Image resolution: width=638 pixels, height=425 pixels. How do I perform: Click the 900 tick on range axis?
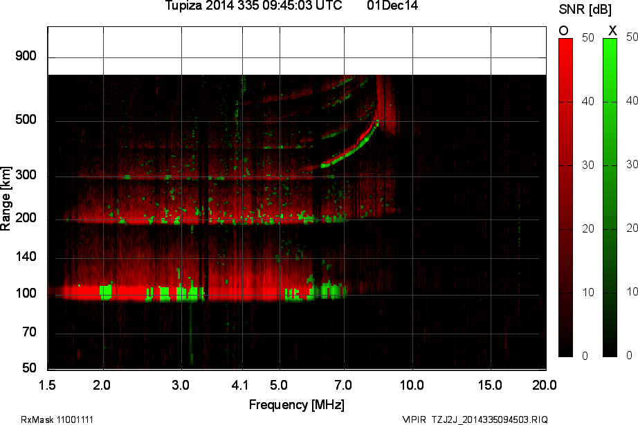click(26, 56)
